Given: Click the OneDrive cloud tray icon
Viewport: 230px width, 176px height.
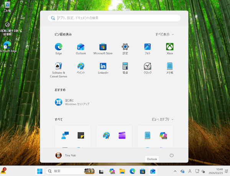Looking at the screenshot, I should point(182,171).
